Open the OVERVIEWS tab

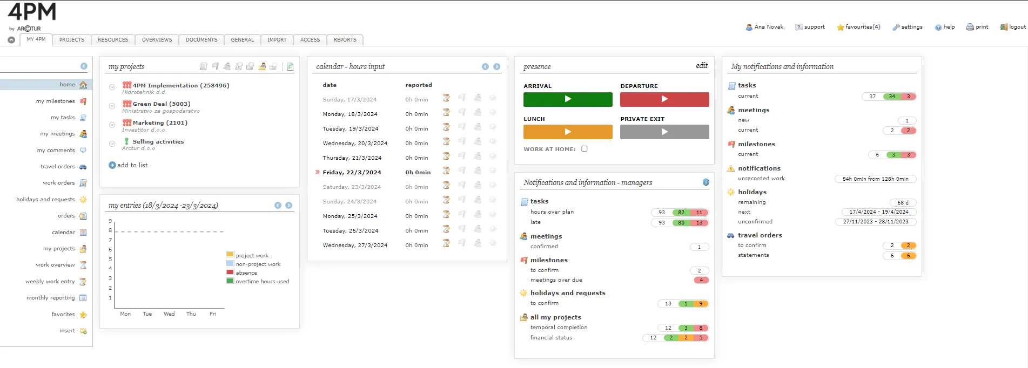[x=157, y=40]
